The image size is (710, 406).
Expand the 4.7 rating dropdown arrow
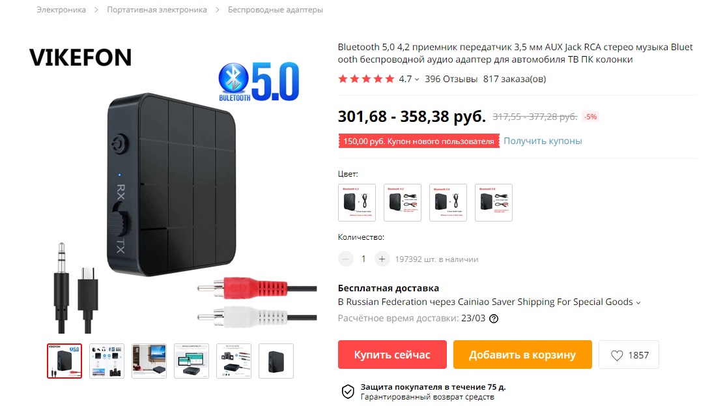[x=417, y=80]
